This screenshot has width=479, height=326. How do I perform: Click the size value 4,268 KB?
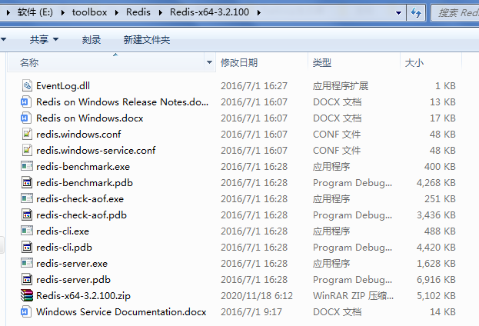pyautogui.click(x=436, y=183)
